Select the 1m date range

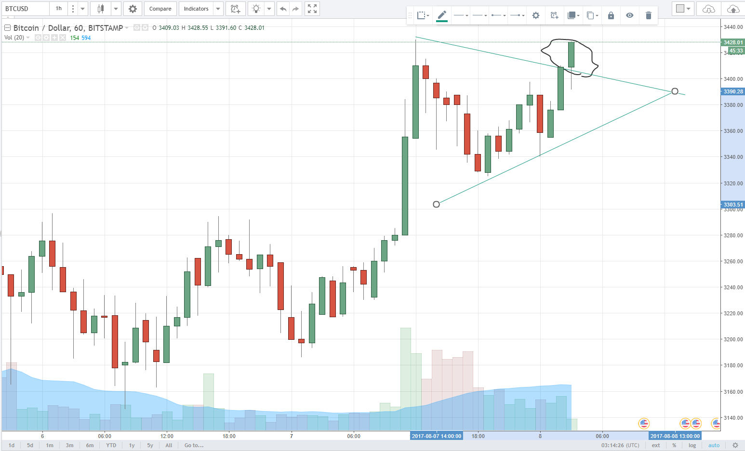point(50,445)
